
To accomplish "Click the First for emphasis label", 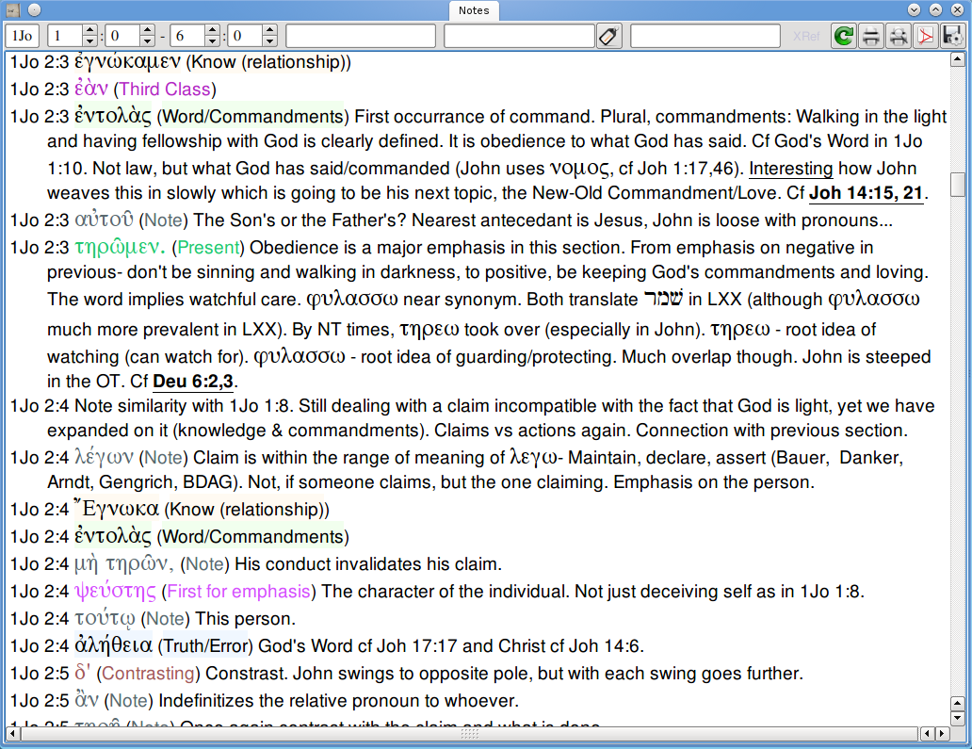I will (238, 592).
